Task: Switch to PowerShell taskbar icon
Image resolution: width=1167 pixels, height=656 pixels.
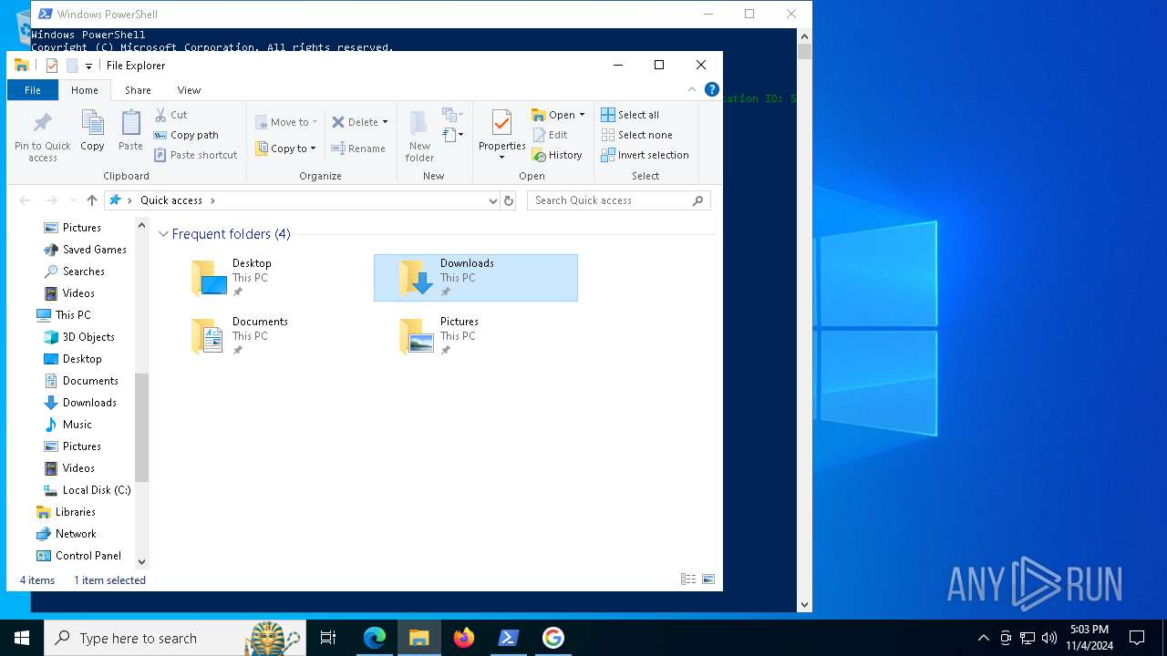Action: point(509,638)
